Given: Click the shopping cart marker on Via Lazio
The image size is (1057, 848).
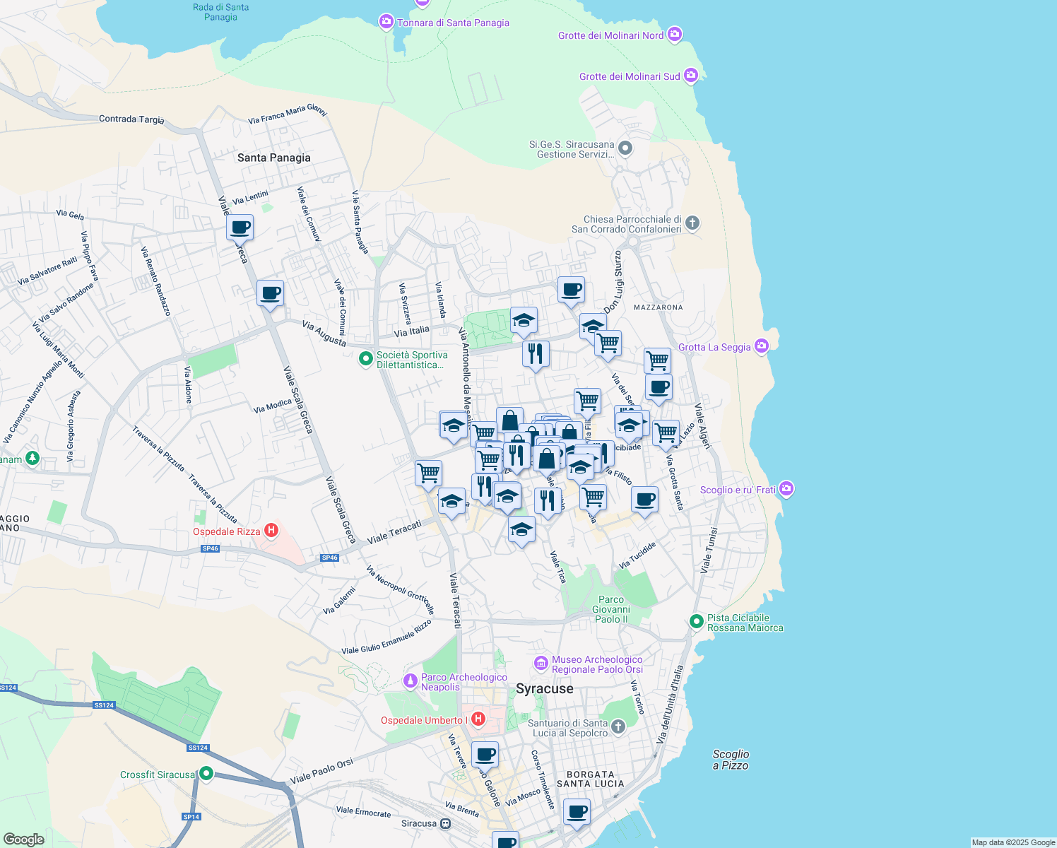Looking at the screenshot, I should pyautogui.click(x=666, y=433).
